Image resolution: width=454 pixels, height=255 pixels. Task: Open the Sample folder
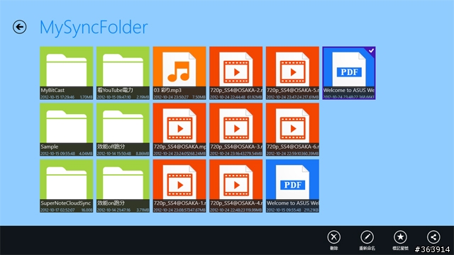pos(66,130)
